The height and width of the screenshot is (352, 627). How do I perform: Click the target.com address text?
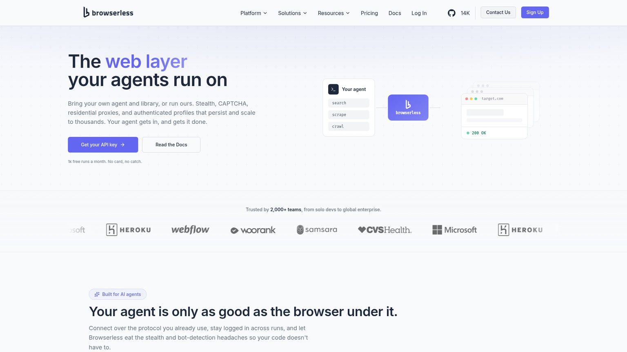[x=492, y=99]
